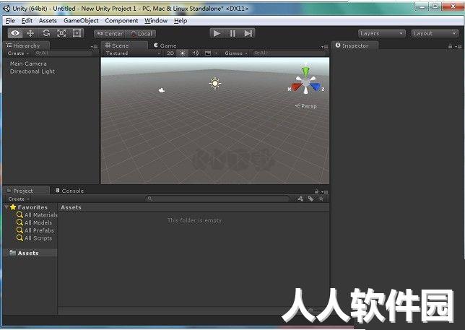The width and height of the screenshot is (465, 330).
Task: Save search star icon in Project
Action: (x=321, y=199)
